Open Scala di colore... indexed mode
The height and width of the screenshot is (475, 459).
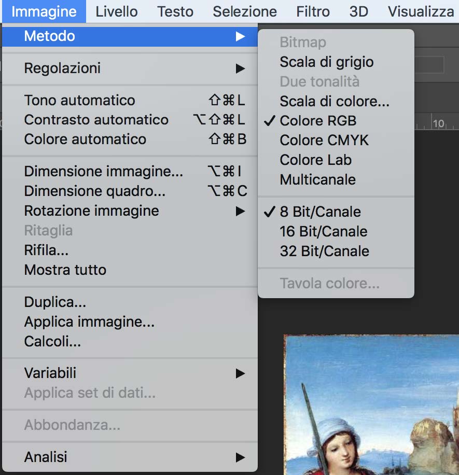[x=336, y=101]
